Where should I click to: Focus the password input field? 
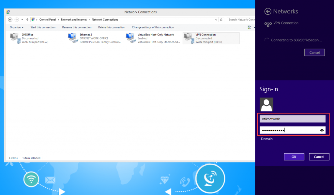293,130
